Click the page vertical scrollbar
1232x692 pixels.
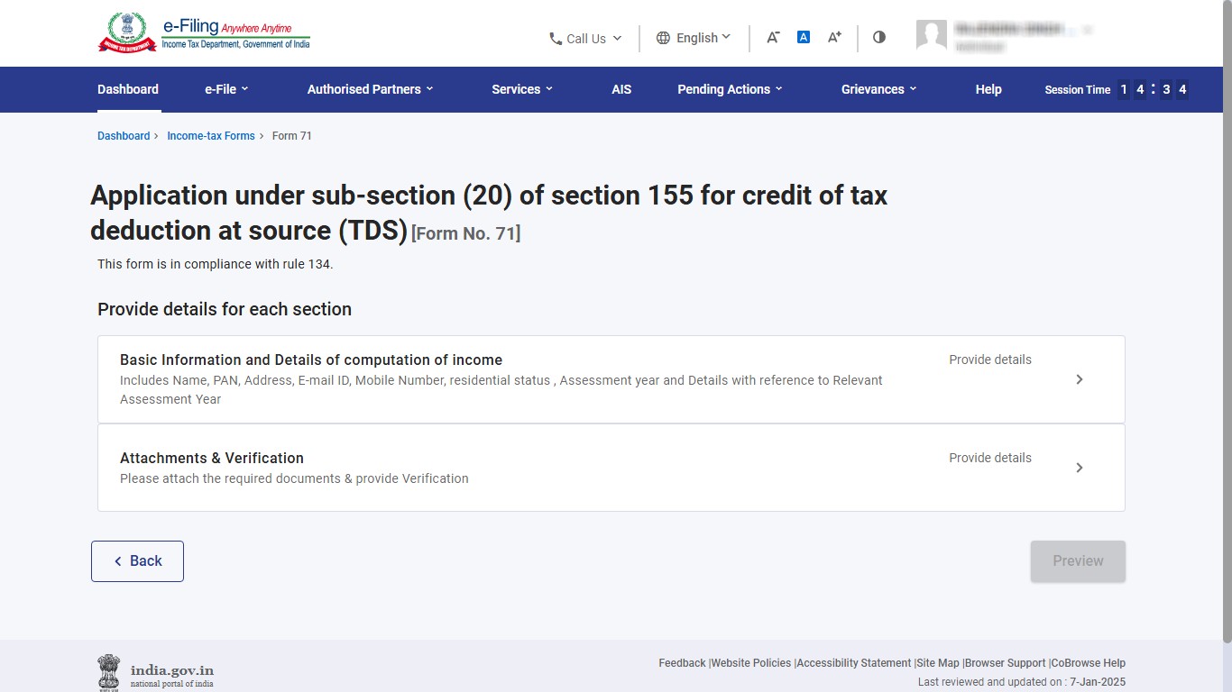(1227, 324)
